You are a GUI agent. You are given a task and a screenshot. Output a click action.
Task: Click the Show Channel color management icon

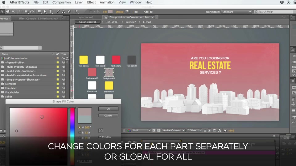point(129,130)
